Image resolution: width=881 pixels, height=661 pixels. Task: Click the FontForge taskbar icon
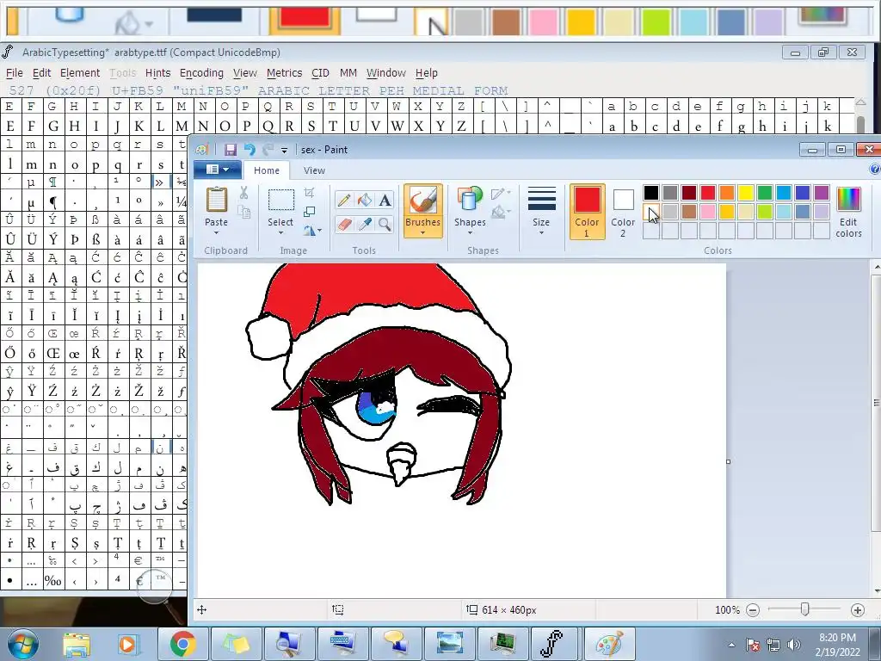[x=551, y=644]
